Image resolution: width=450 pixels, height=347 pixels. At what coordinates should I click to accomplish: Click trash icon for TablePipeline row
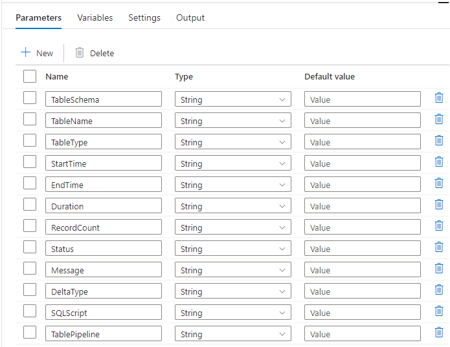[x=439, y=332]
